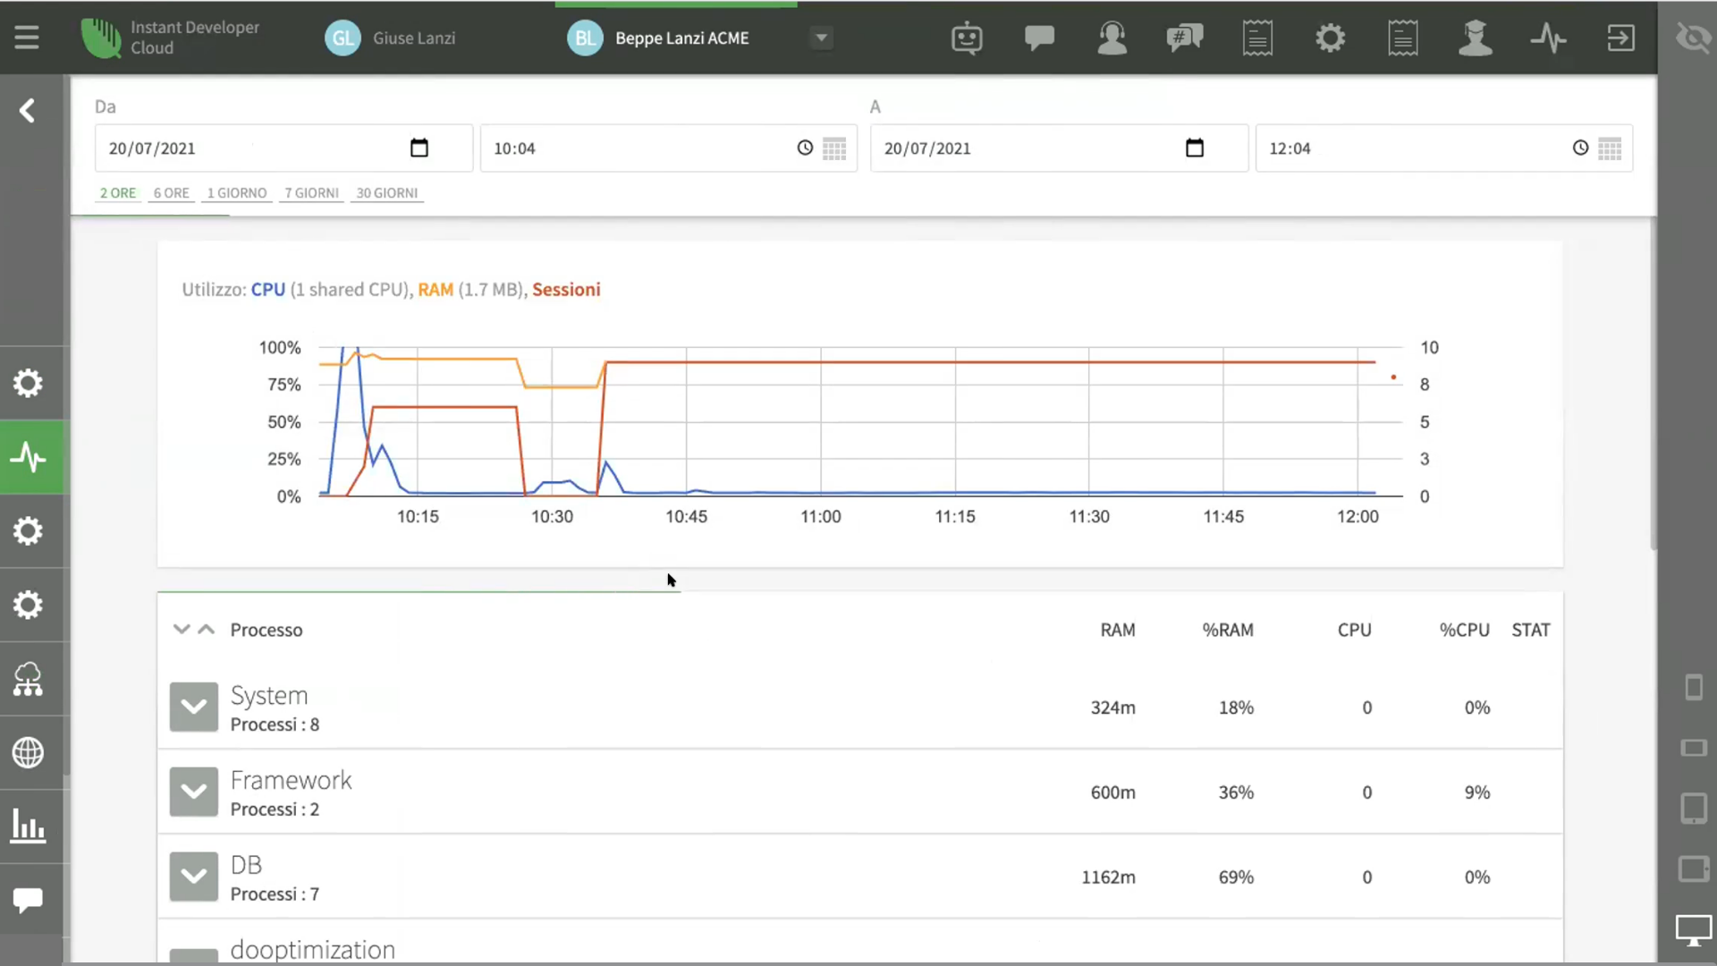
Task: Open the cloud infrastructure panel
Action: point(28,680)
